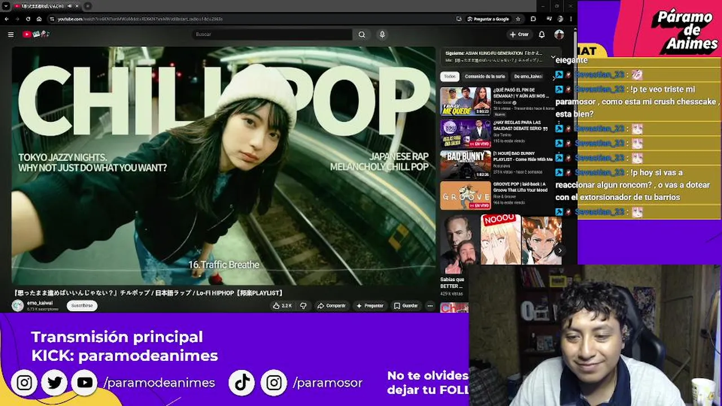Viewport: 722px width, 406px height.
Task: Open the browser tab search dropdown
Action: pos(6,6)
